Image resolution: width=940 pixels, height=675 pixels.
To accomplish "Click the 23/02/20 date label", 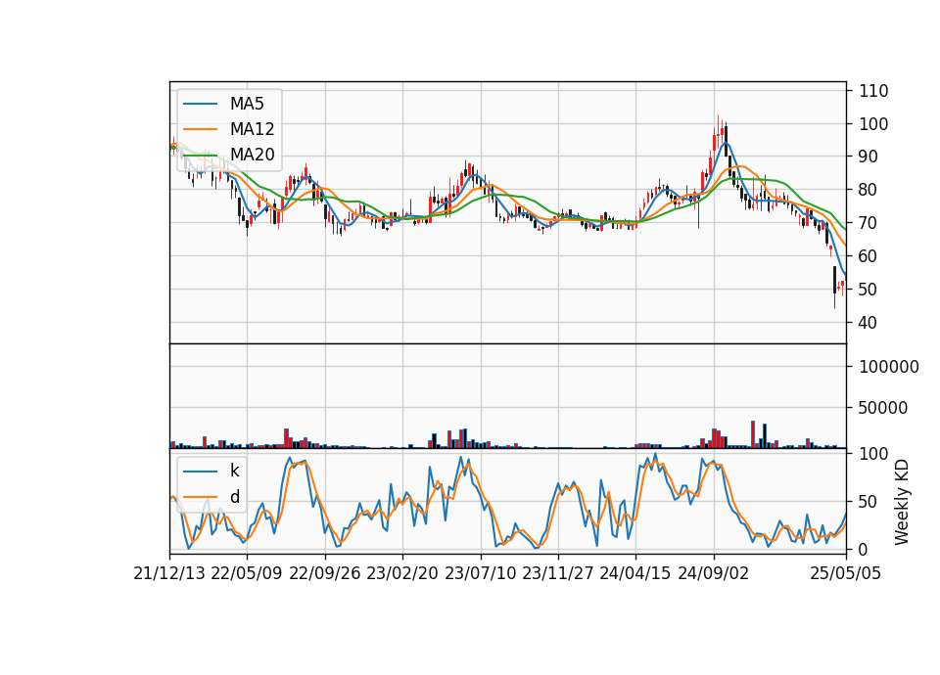I will (x=402, y=573).
